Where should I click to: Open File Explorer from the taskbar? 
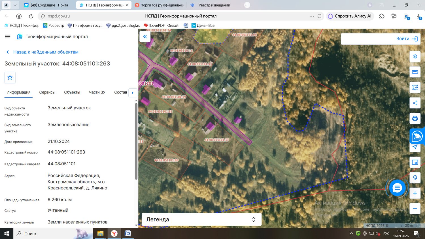[x=100, y=234]
